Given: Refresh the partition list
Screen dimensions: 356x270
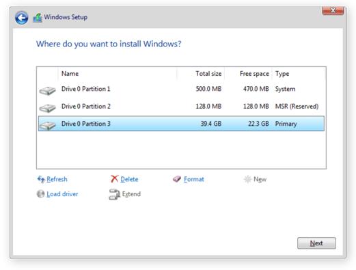Looking at the screenshot, I should pos(57,179).
